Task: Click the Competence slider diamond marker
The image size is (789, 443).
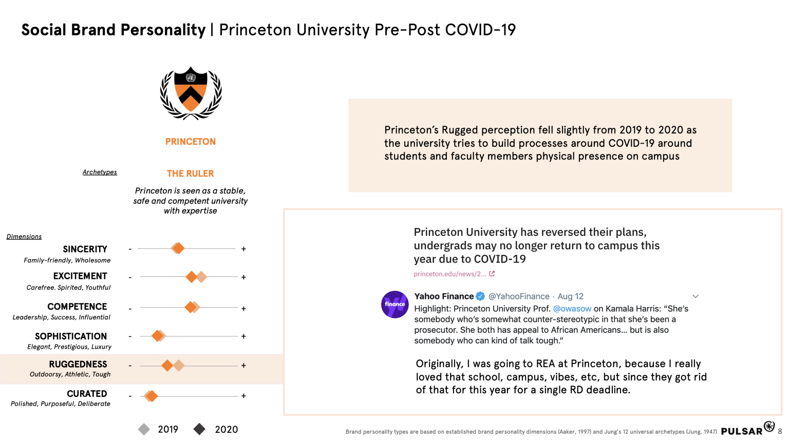Action: coord(191,307)
